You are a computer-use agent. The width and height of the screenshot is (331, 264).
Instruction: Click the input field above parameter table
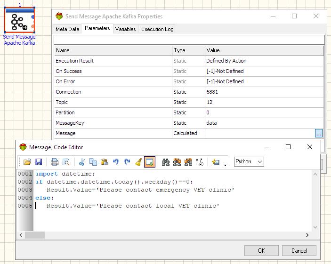click(x=189, y=40)
